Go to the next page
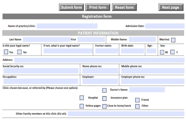This screenshot has width=186, height=124. coord(171,7)
